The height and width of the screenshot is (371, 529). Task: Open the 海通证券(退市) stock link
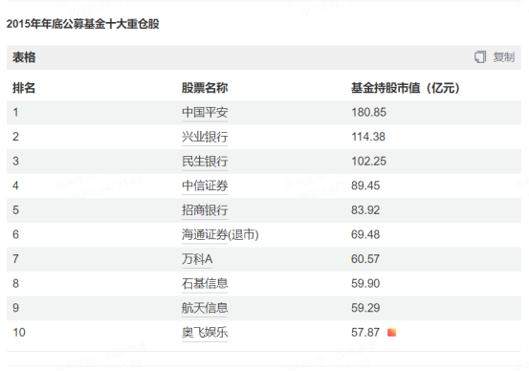tap(220, 234)
